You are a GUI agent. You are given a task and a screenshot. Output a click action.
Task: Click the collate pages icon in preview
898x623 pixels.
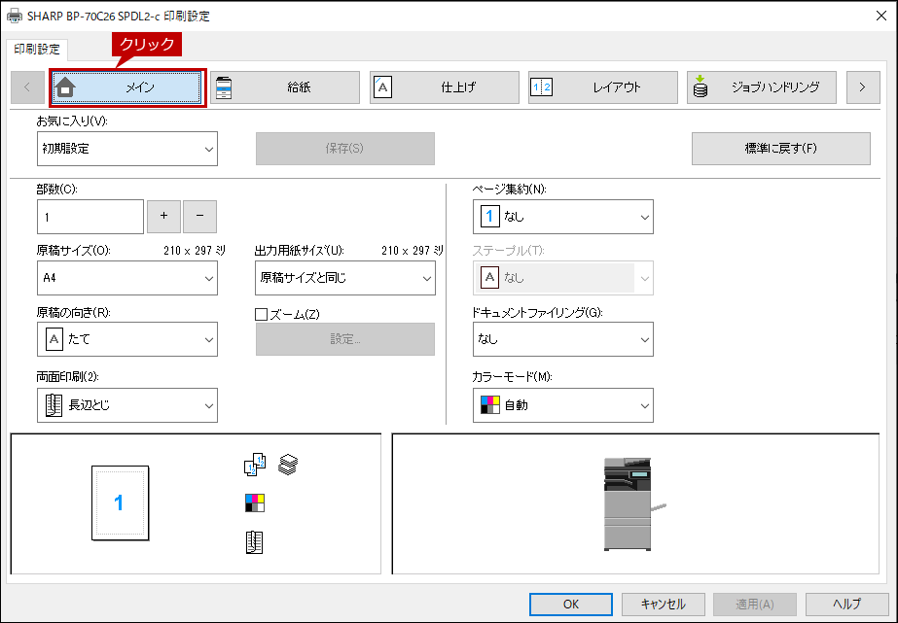click(x=255, y=465)
